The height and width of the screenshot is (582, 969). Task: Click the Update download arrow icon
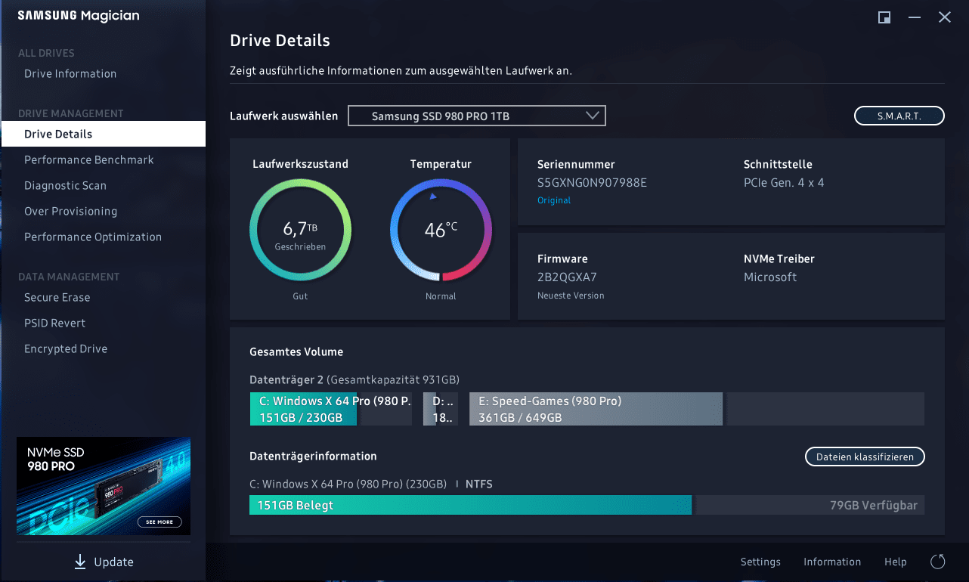(80, 562)
